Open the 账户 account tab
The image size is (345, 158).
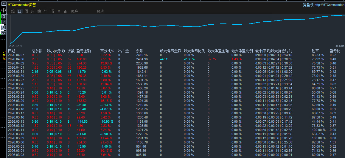[x=74, y=11]
